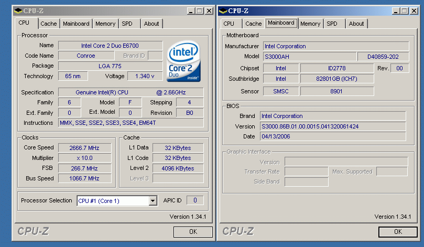424x247 pixels.
Task: Click the motherboard Manufacturer field
Action: pyautogui.click(x=335, y=46)
